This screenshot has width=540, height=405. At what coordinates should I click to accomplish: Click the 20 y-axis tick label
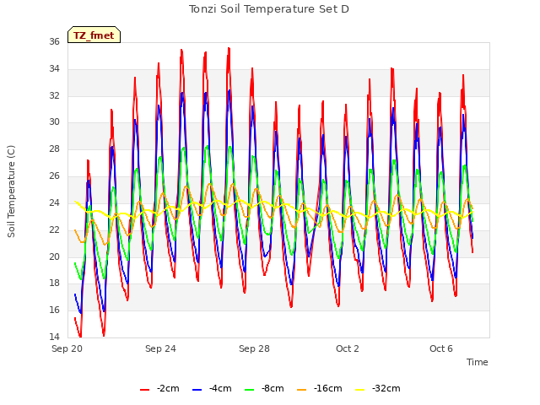[x=54, y=256]
